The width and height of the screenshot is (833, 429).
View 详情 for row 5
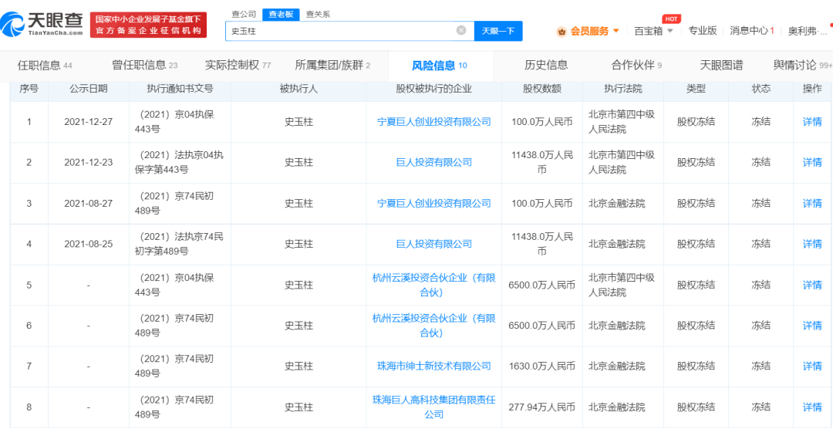pos(811,285)
